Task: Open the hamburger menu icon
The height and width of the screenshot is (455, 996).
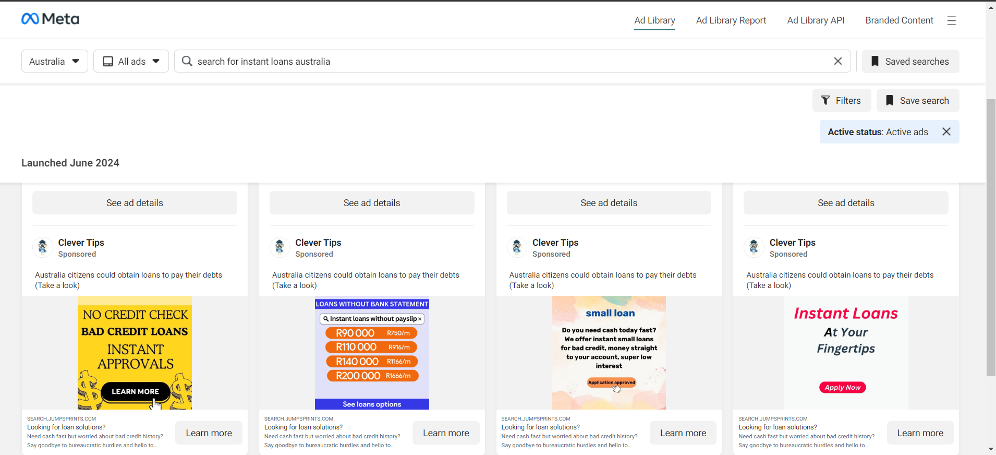Action: (952, 20)
